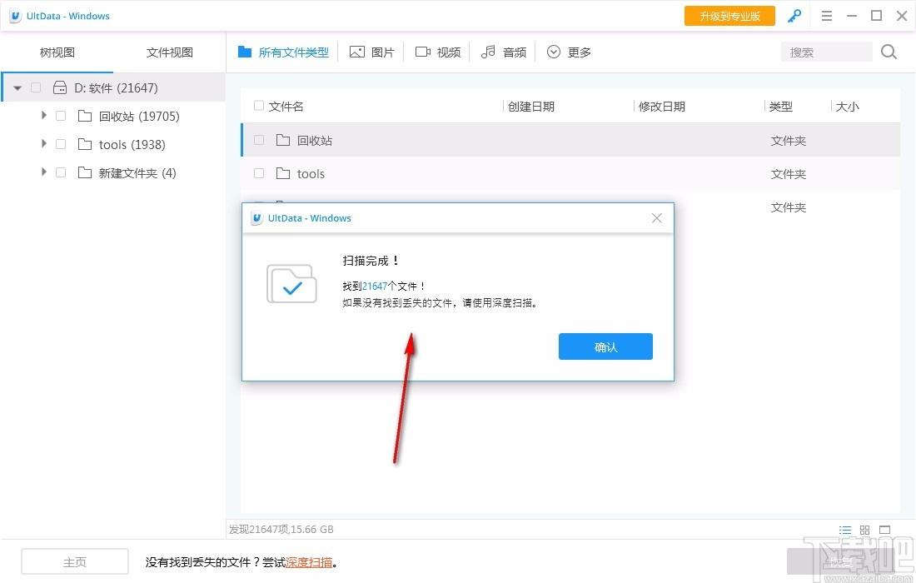916x583 pixels.
Task: Toggle the 文件名 select-all checkbox
Action: click(259, 106)
